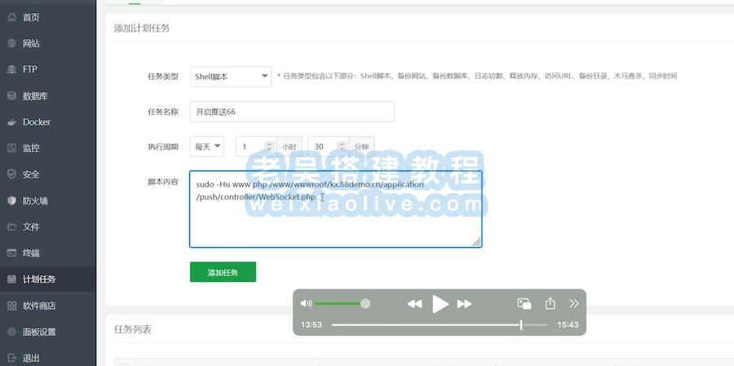
Task: Click the share icon in player
Action: point(550,303)
